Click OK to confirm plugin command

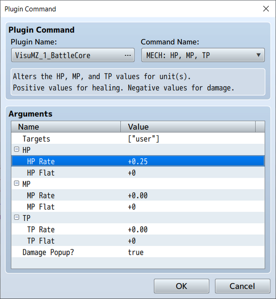click(182, 286)
